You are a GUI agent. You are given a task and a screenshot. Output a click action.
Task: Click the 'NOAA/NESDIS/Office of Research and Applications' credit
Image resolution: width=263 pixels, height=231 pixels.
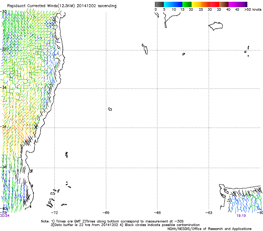209,229
